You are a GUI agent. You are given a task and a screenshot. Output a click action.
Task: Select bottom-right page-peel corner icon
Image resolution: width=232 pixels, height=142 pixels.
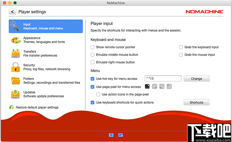tap(155, 86)
